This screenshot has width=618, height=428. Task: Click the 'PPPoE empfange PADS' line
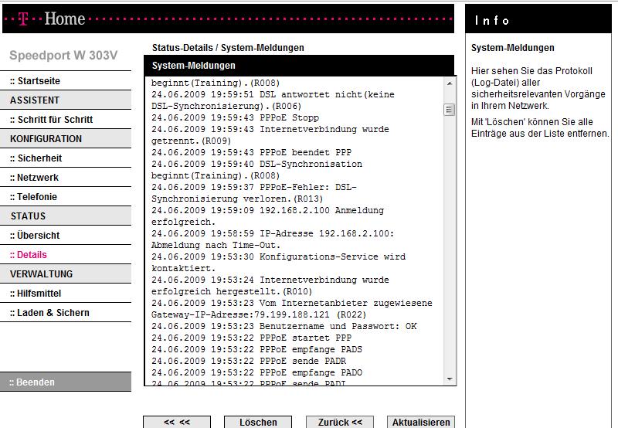(256, 349)
